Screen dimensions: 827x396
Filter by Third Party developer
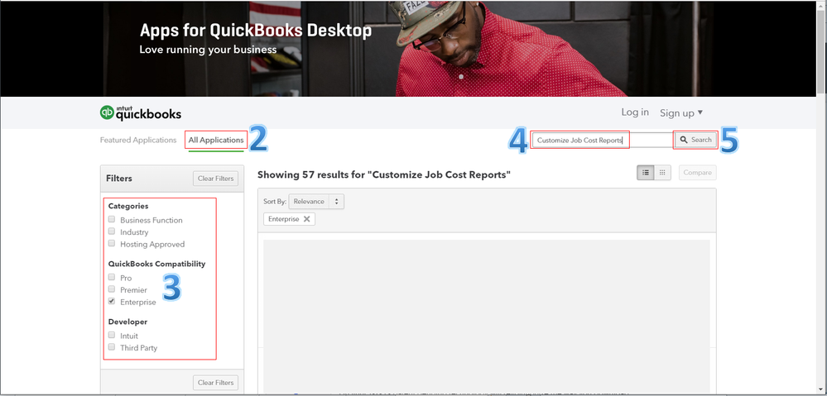111,347
